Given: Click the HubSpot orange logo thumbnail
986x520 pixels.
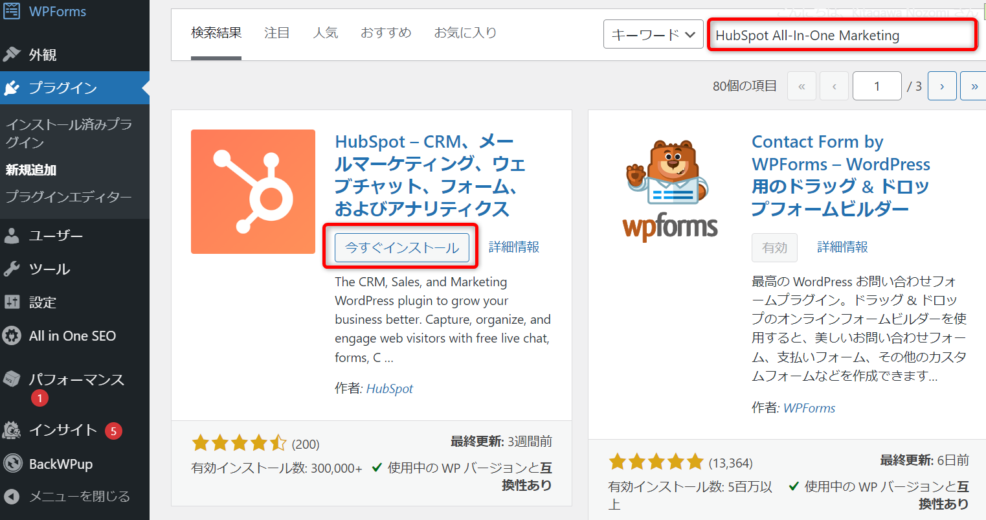Looking at the screenshot, I should pyautogui.click(x=253, y=192).
